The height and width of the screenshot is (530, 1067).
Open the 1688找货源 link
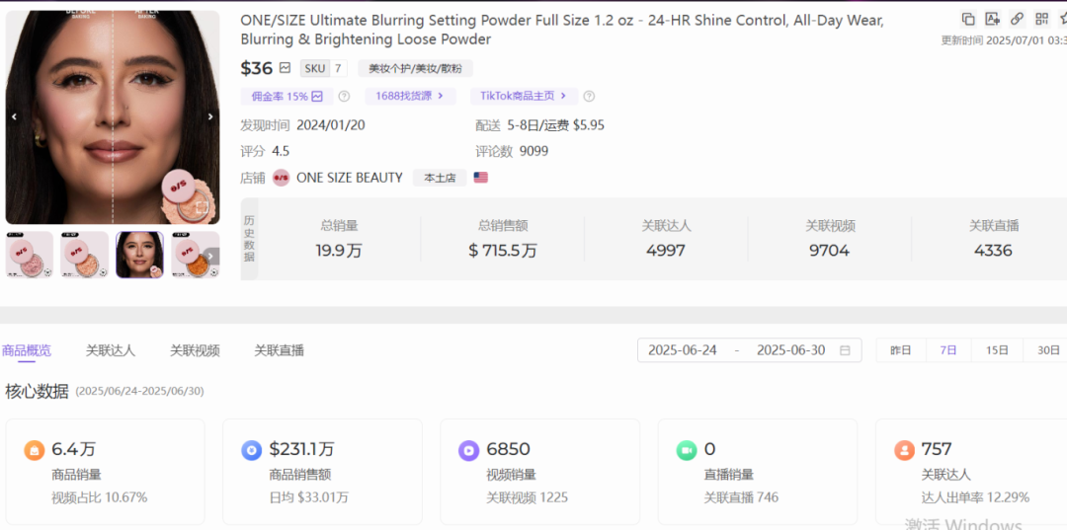click(410, 97)
